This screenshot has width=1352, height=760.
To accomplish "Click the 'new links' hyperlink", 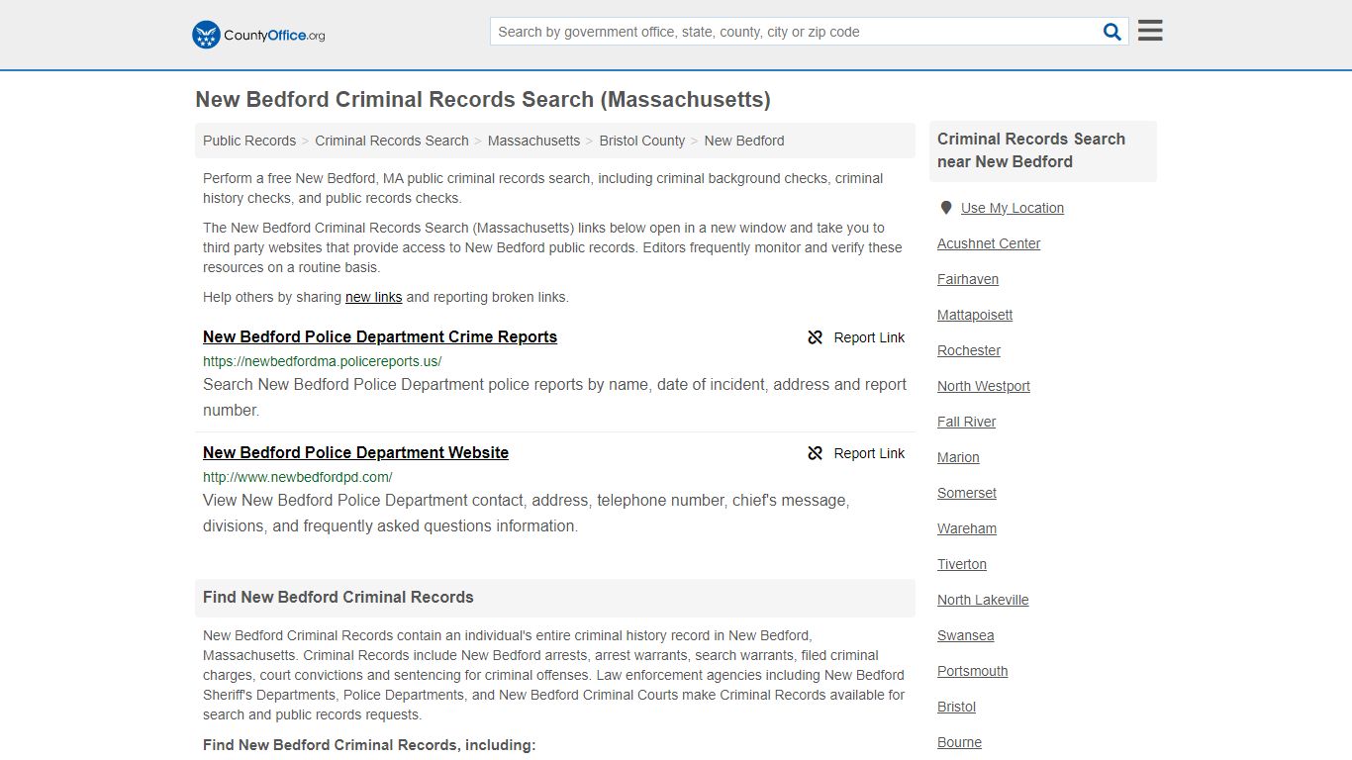I will click(373, 297).
